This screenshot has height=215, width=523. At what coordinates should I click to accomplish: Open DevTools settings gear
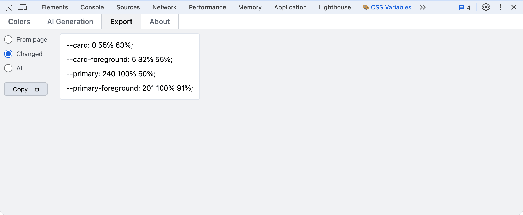pyautogui.click(x=486, y=7)
